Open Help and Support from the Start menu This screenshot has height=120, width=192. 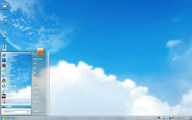pos(37,102)
